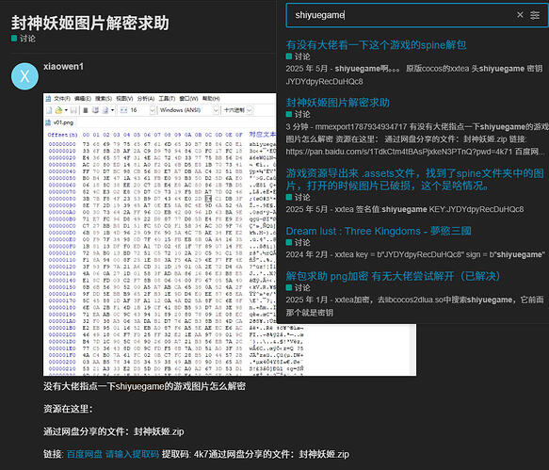Click 讨论 tag under the .assets文件 search result
Viewport: 549px width, 470px height.
(298, 197)
